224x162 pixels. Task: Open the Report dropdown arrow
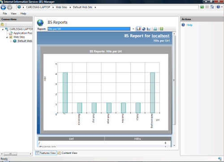[x=133, y=29]
